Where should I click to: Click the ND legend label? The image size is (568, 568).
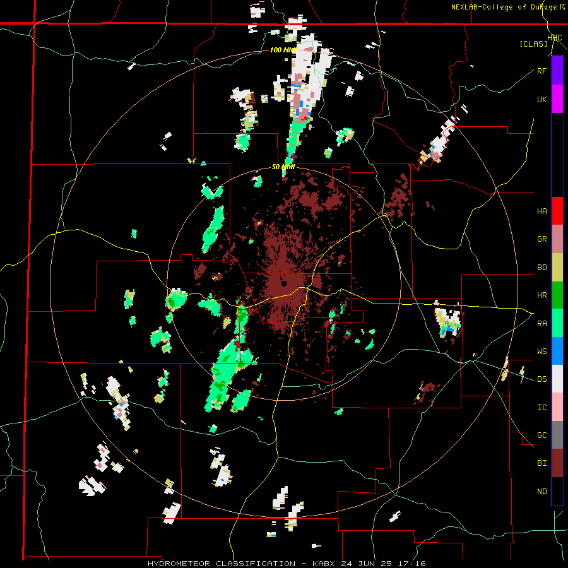pyautogui.click(x=541, y=491)
